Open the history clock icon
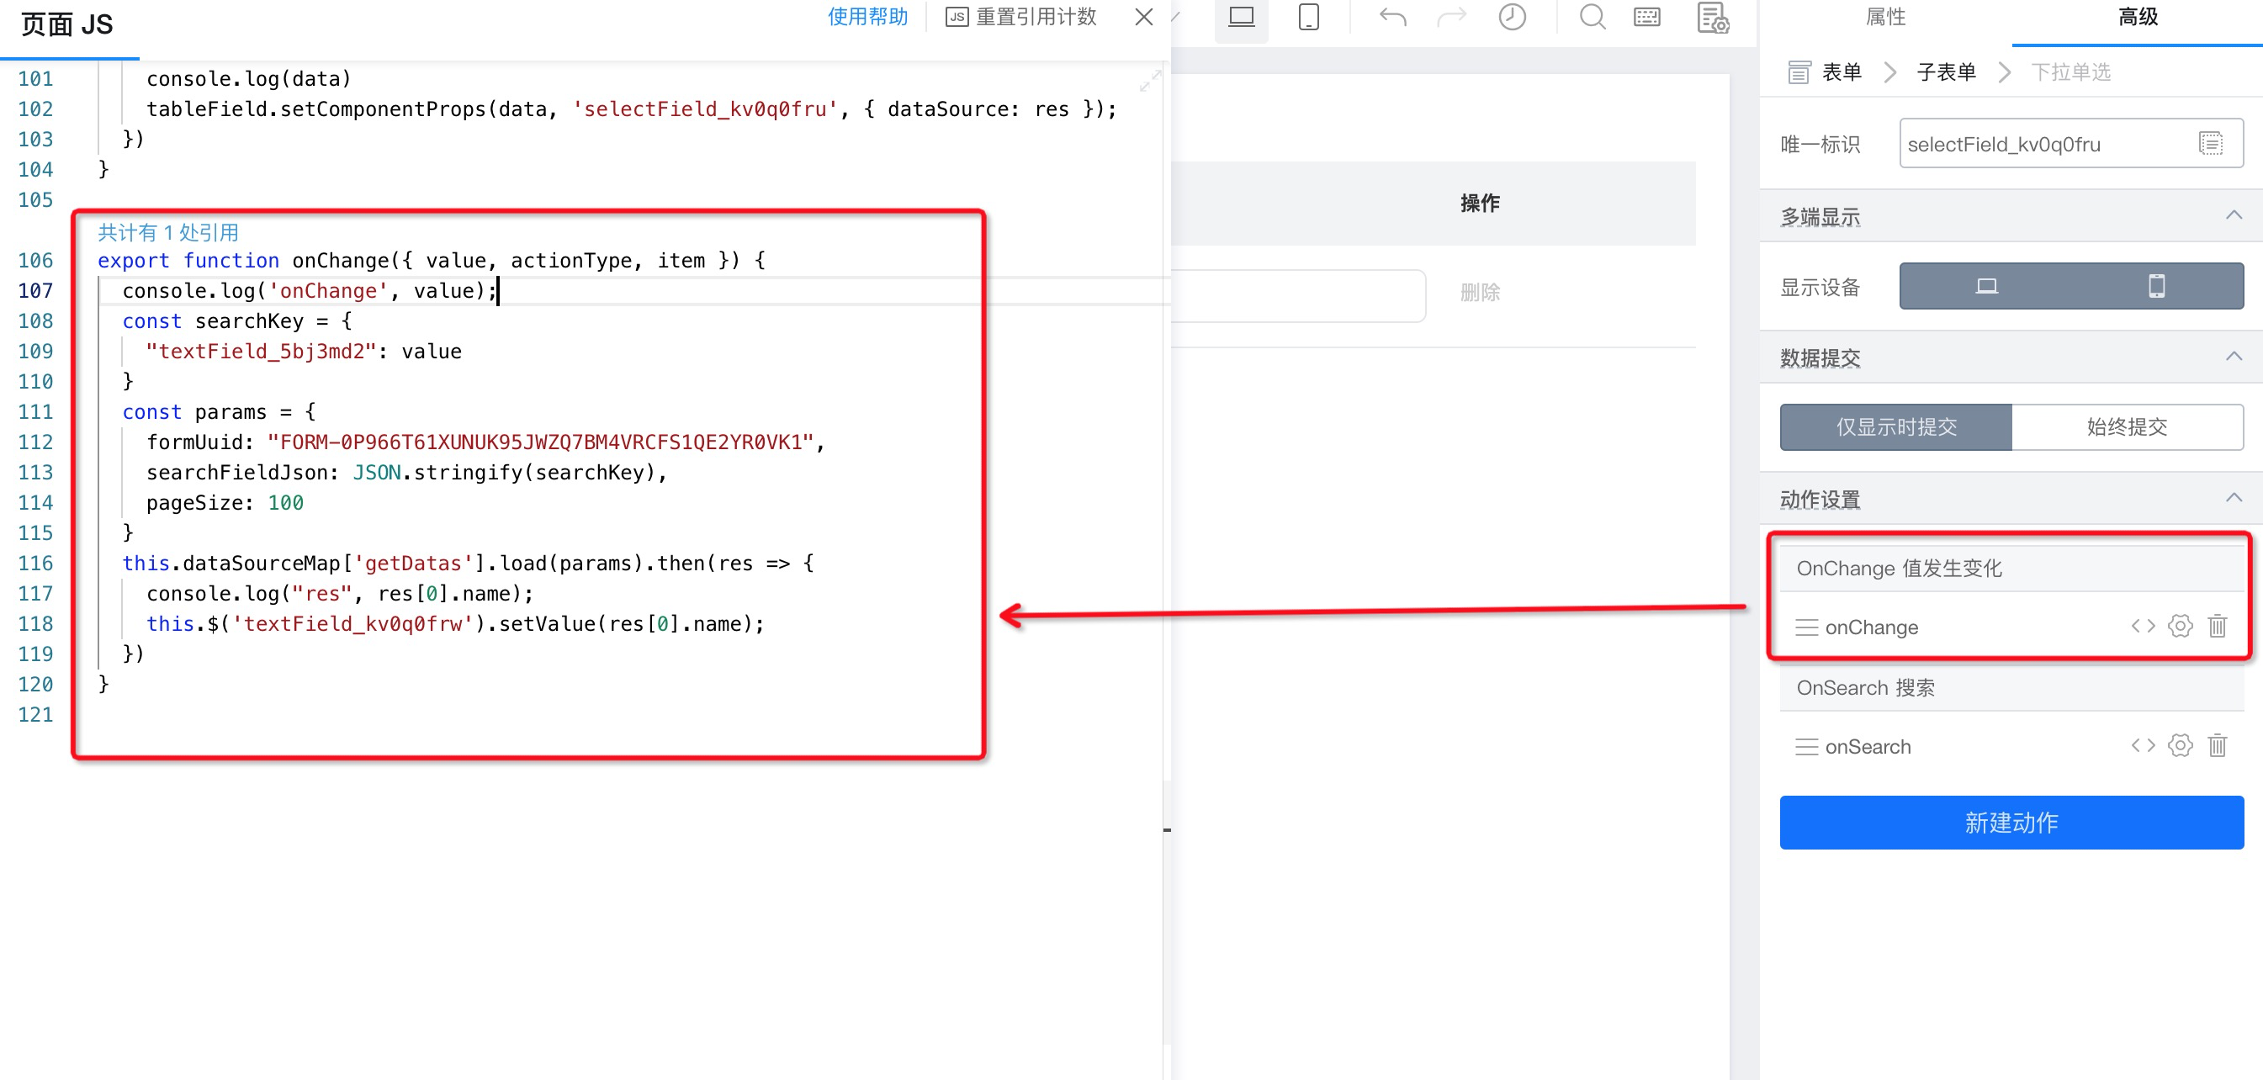 pos(1512,18)
